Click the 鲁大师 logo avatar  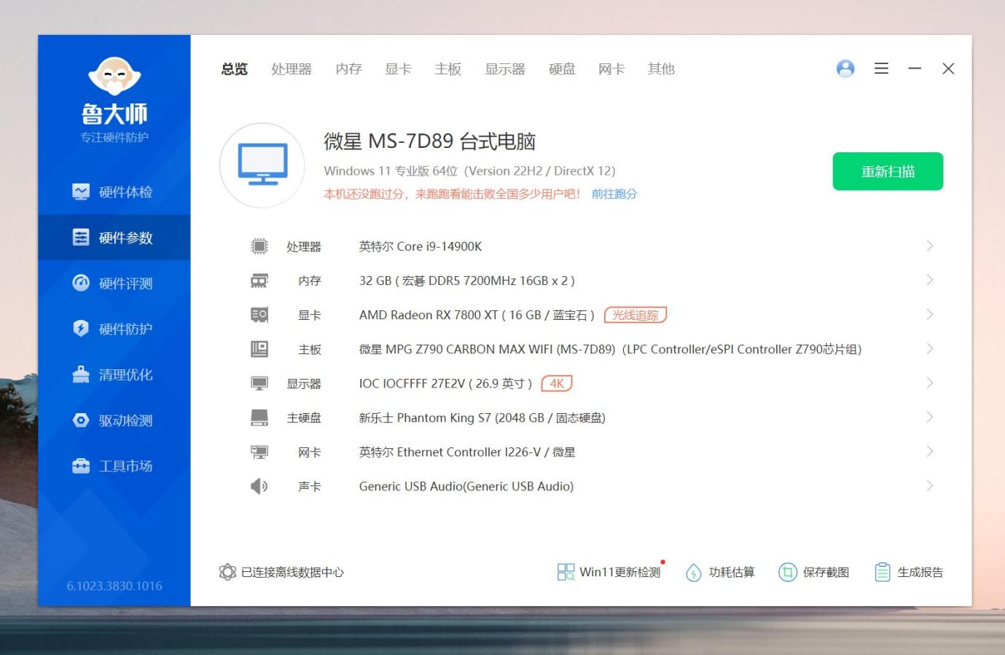pos(114,77)
